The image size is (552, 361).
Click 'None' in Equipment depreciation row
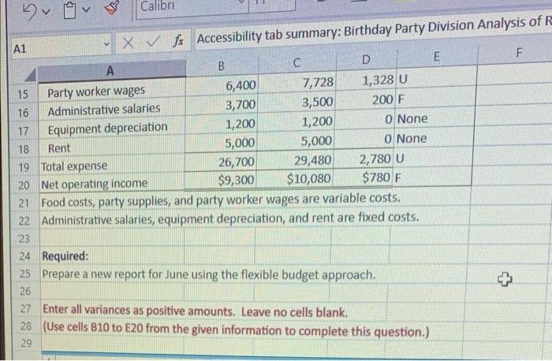412,118
